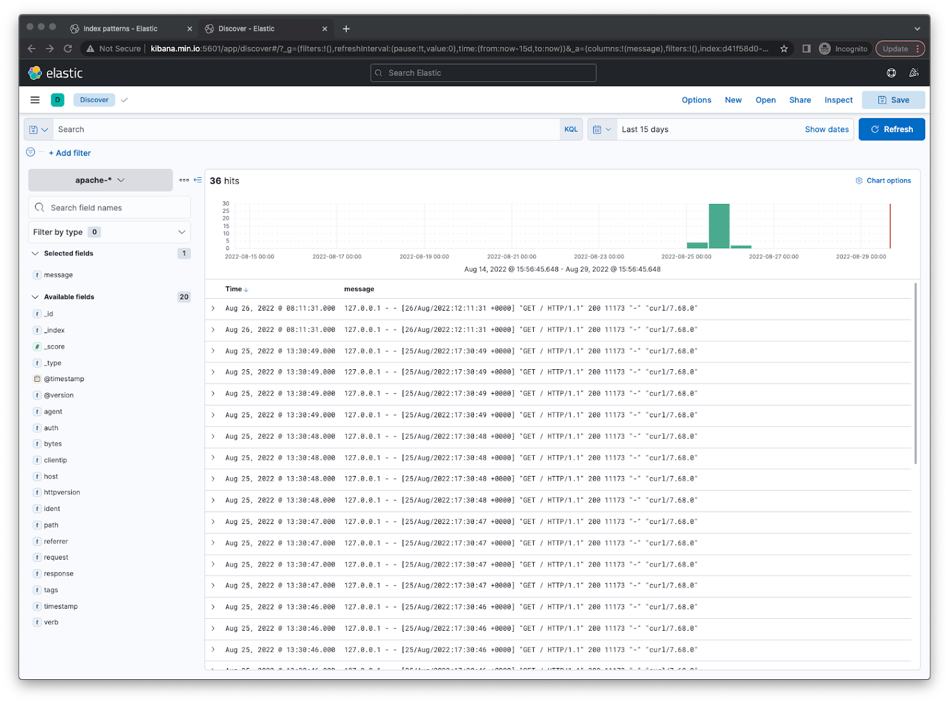Collapse the field sidebar with arrow icon
This screenshot has height=703, width=949.
[x=198, y=180]
